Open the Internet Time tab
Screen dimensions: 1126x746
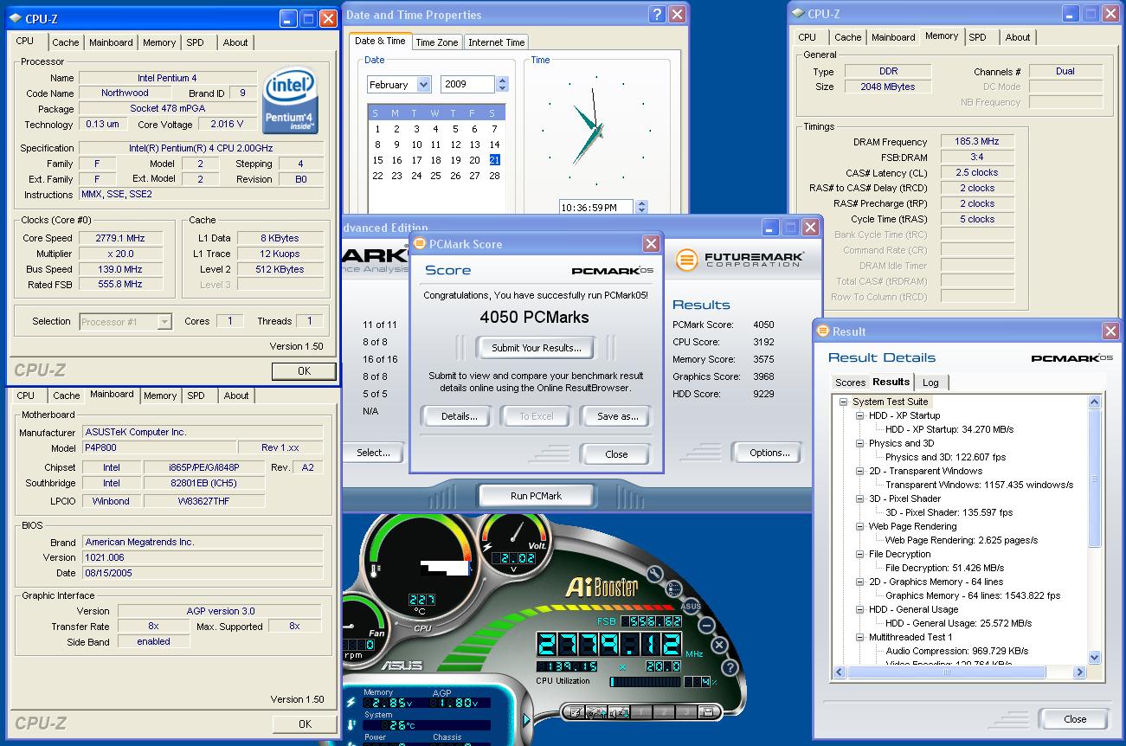tap(497, 42)
